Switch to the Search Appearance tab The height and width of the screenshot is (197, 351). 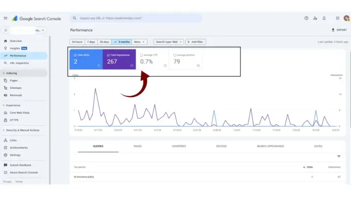(270, 146)
